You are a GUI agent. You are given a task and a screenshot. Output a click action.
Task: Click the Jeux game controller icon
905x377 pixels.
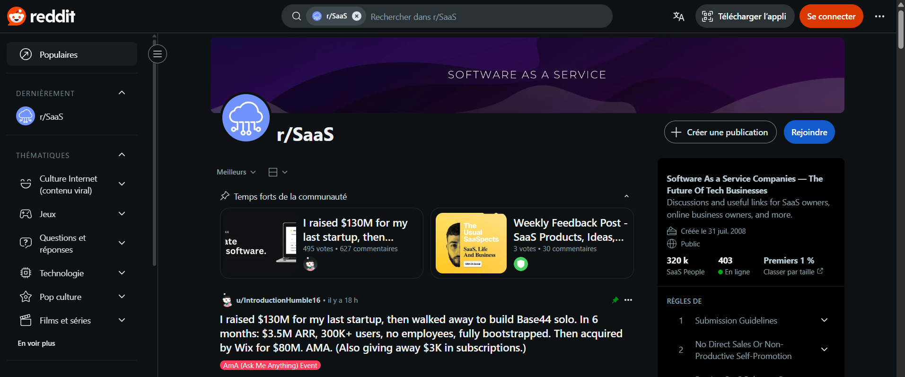coord(25,214)
